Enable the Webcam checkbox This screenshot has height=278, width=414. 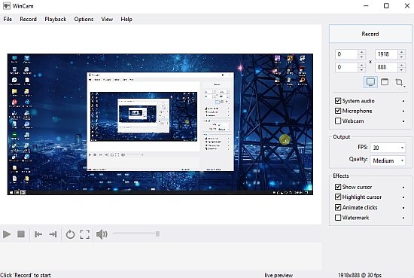pyautogui.click(x=338, y=121)
